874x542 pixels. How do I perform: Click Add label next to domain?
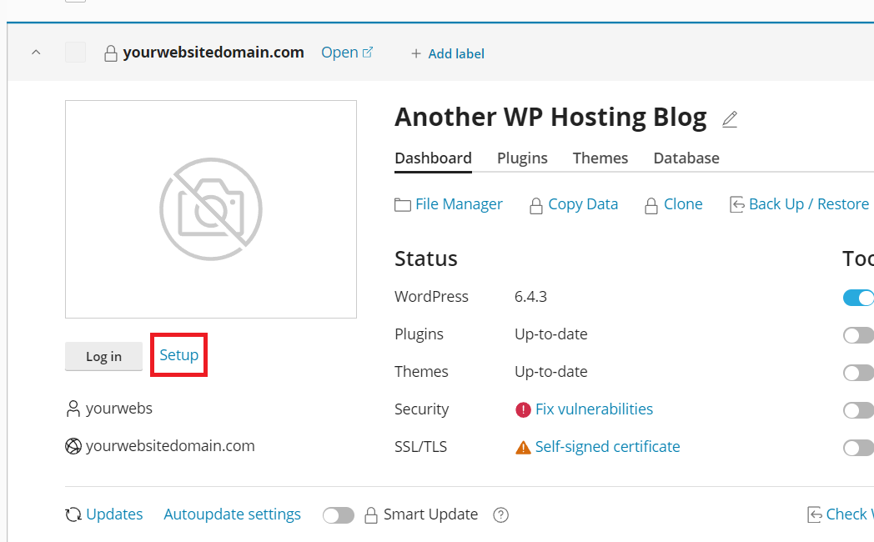448,53
